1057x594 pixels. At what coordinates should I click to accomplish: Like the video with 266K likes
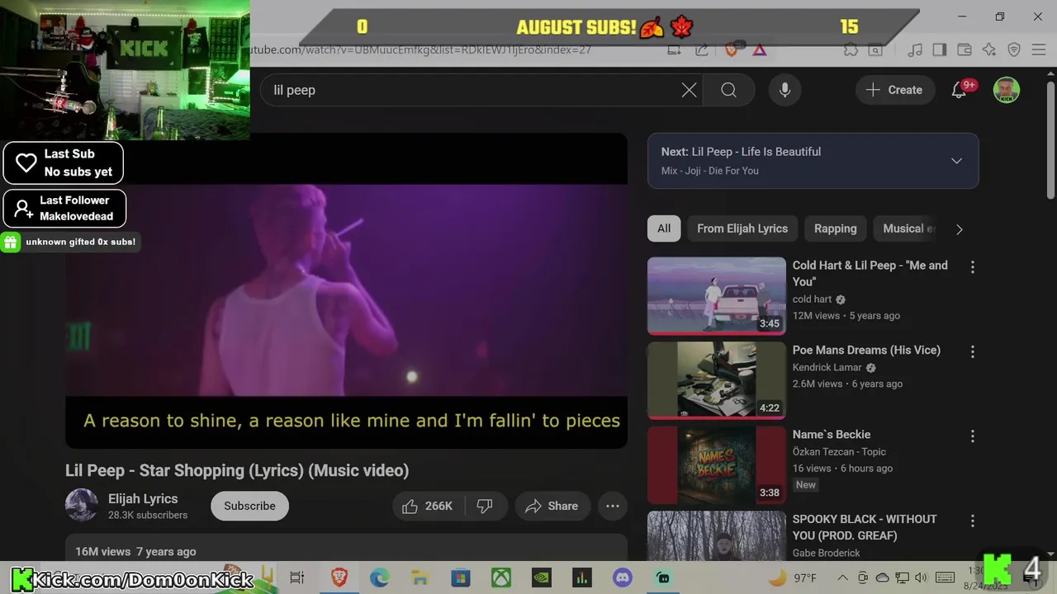tap(428, 506)
